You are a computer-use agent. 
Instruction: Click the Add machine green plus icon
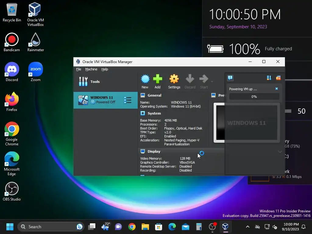[x=158, y=79]
